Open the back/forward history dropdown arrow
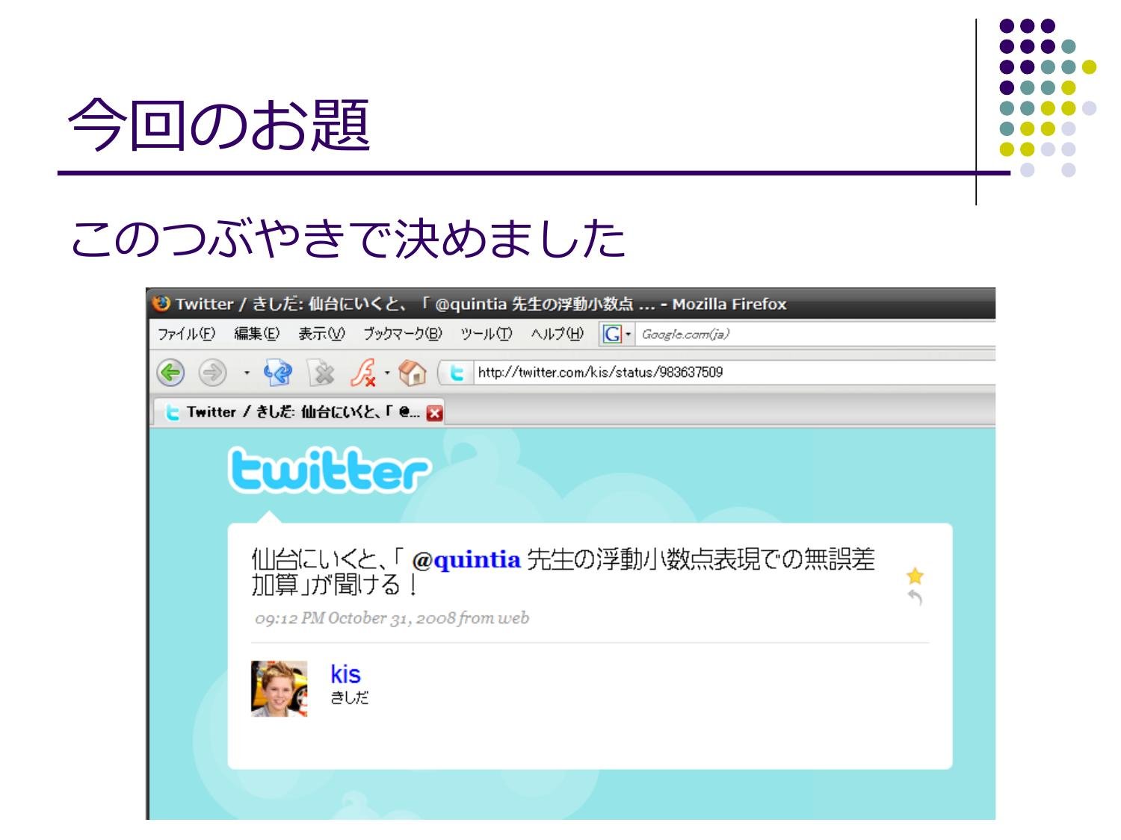This screenshot has width=1121, height=840. 246,372
